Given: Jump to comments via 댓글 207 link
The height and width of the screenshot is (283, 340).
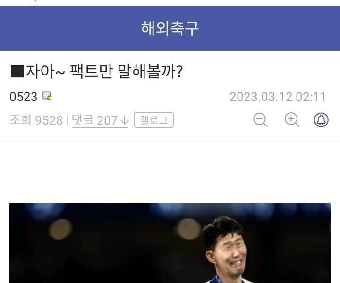Looking at the screenshot, I should click(100, 120).
